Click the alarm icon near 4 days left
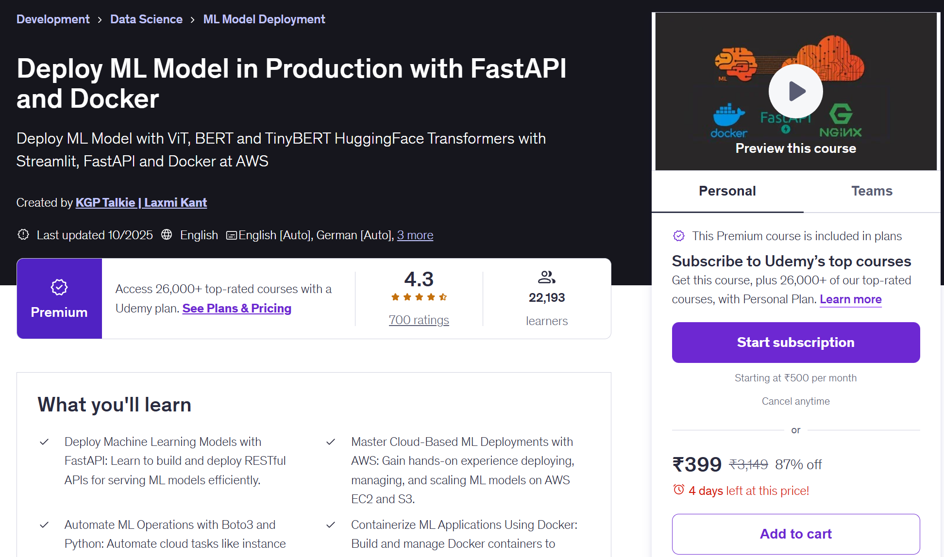The image size is (944, 557). [x=678, y=490]
